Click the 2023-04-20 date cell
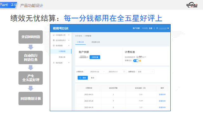This screenshot has height=114, width=203. pyautogui.click(x=89, y=101)
